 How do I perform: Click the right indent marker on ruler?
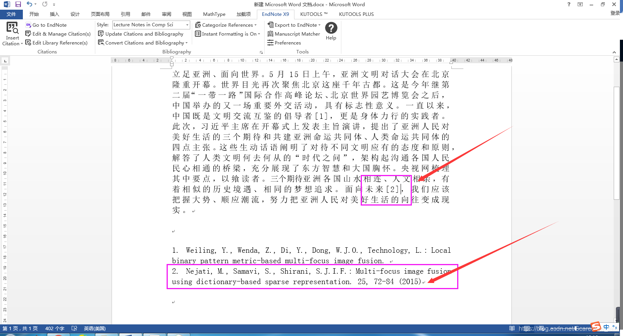(x=452, y=62)
